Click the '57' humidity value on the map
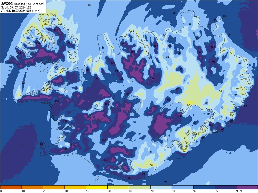This screenshot has width=258, height=193. [x=189, y=105]
